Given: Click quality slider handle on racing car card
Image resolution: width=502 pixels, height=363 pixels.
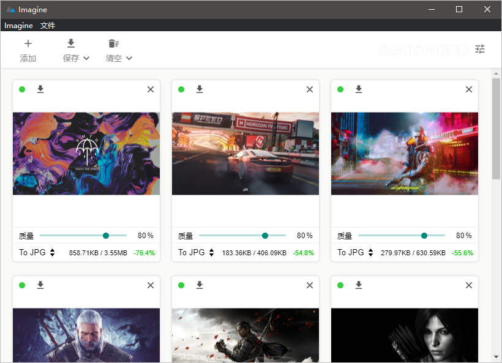Looking at the screenshot, I should tap(265, 236).
